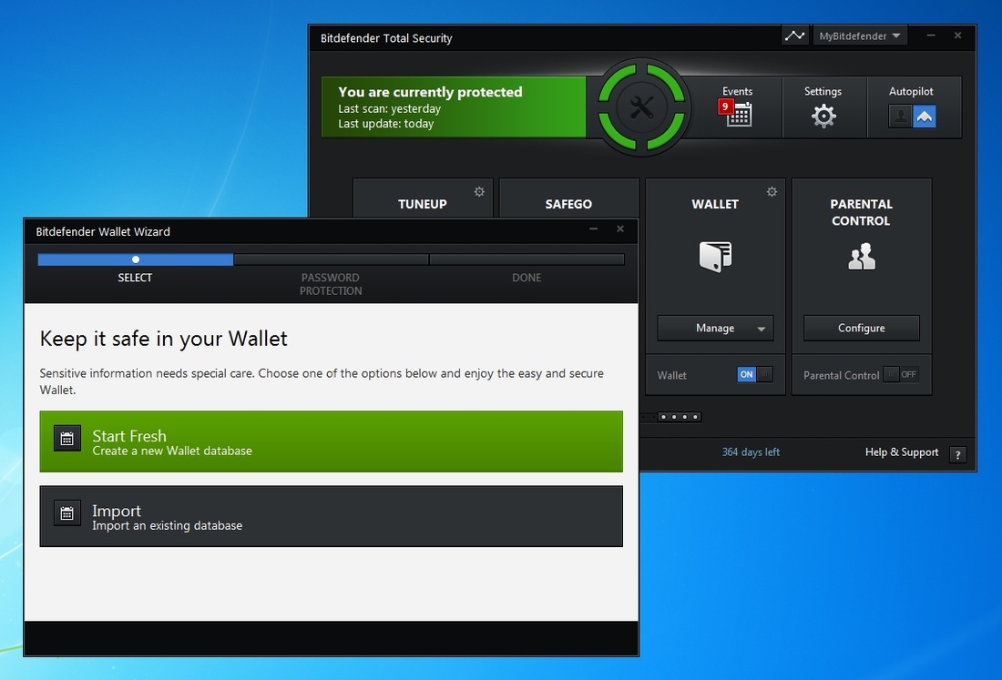Click the Parental Control people icon
The height and width of the screenshot is (680, 1002).
(861, 258)
